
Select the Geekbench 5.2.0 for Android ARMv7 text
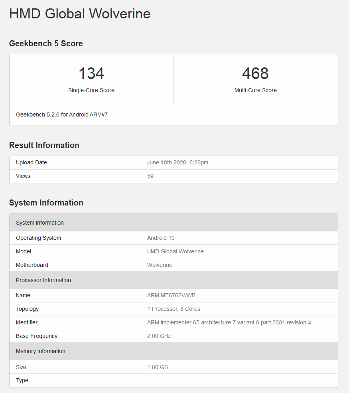pyautogui.click(x=62, y=115)
